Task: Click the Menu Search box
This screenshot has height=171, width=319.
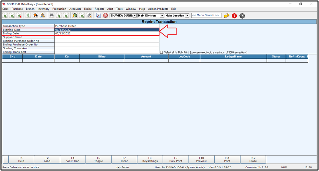Action: click(x=206, y=16)
